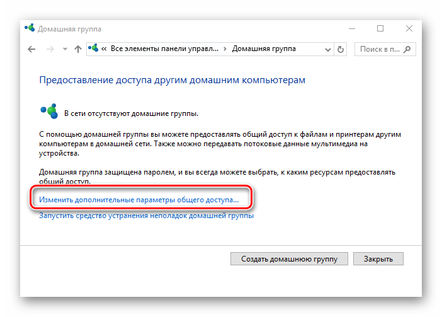The height and width of the screenshot is (317, 442).
Task: Open "Все элементы панели управл..." breadcrumb
Action: [x=164, y=49]
